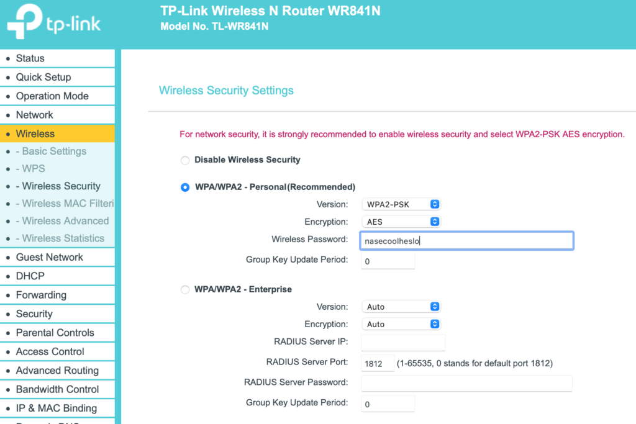636x424 pixels.
Task: Click the Wireless Password field
Action: pyautogui.click(x=466, y=241)
